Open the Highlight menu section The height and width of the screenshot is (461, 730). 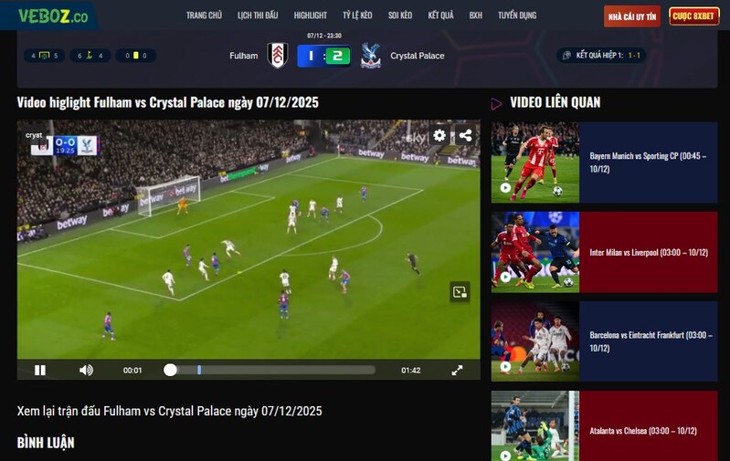tap(311, 16)
